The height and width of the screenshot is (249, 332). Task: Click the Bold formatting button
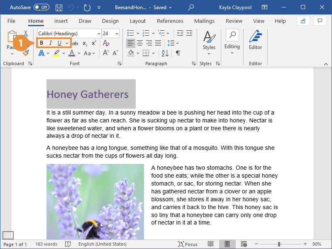41,43
